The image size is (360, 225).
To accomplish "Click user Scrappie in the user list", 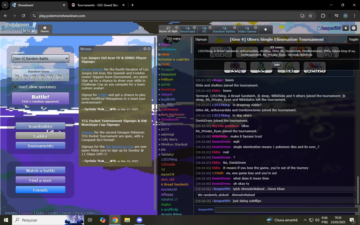I will 167,69.
